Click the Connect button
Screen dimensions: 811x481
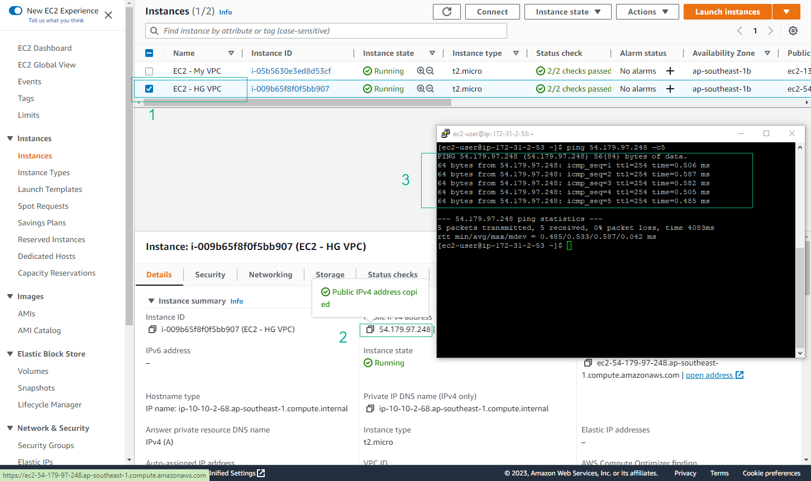[x=492, y=12]
